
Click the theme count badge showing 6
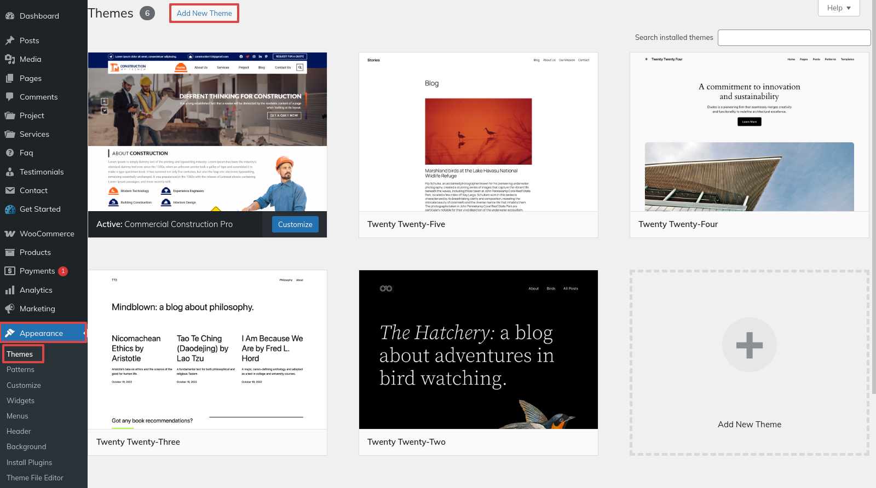point(147,13)
